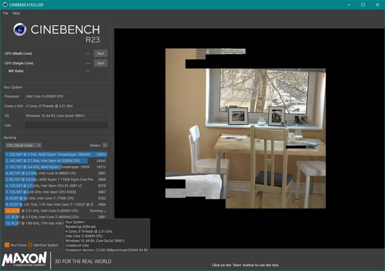The image size is (385, 271).
Task: Click the 24243 score value
Action: pos(101,161)
